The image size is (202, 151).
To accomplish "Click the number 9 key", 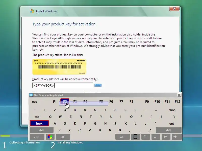I will pyautogui.click(x=125, y=110).
